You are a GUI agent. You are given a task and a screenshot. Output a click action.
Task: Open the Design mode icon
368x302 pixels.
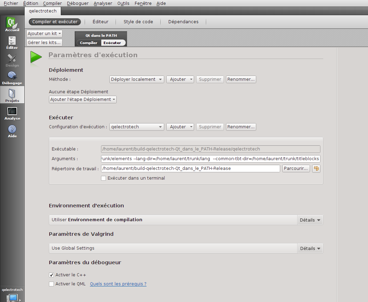click(x=12, y=60)
